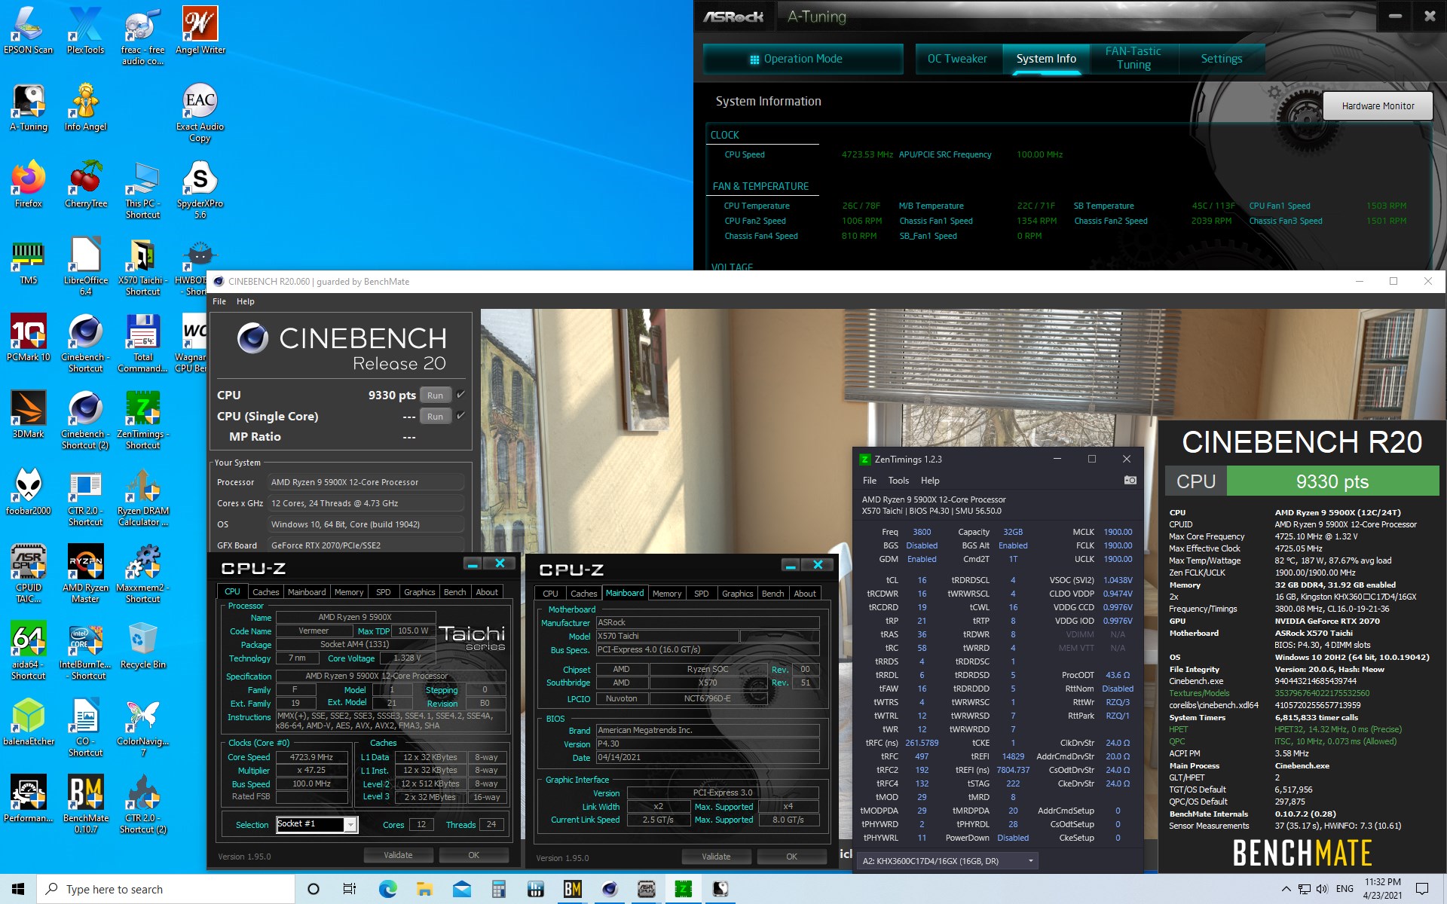Open Caches tab in right CPU-Z window
The height and width of the screenshot is (904, 1447).
[584, 594]
